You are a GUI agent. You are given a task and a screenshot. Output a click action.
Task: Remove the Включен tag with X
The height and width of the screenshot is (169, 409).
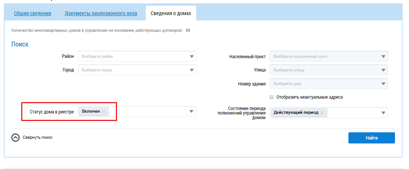[104, 112]
